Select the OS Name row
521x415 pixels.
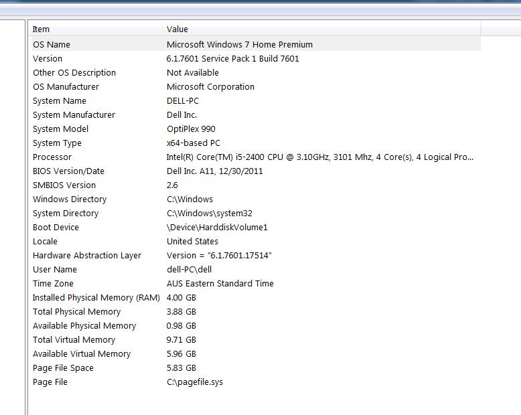click(256, 44)
